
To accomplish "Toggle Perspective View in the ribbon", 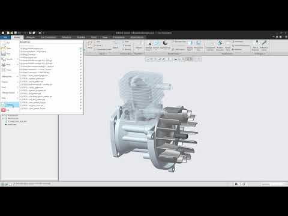I will click(199, 46).
